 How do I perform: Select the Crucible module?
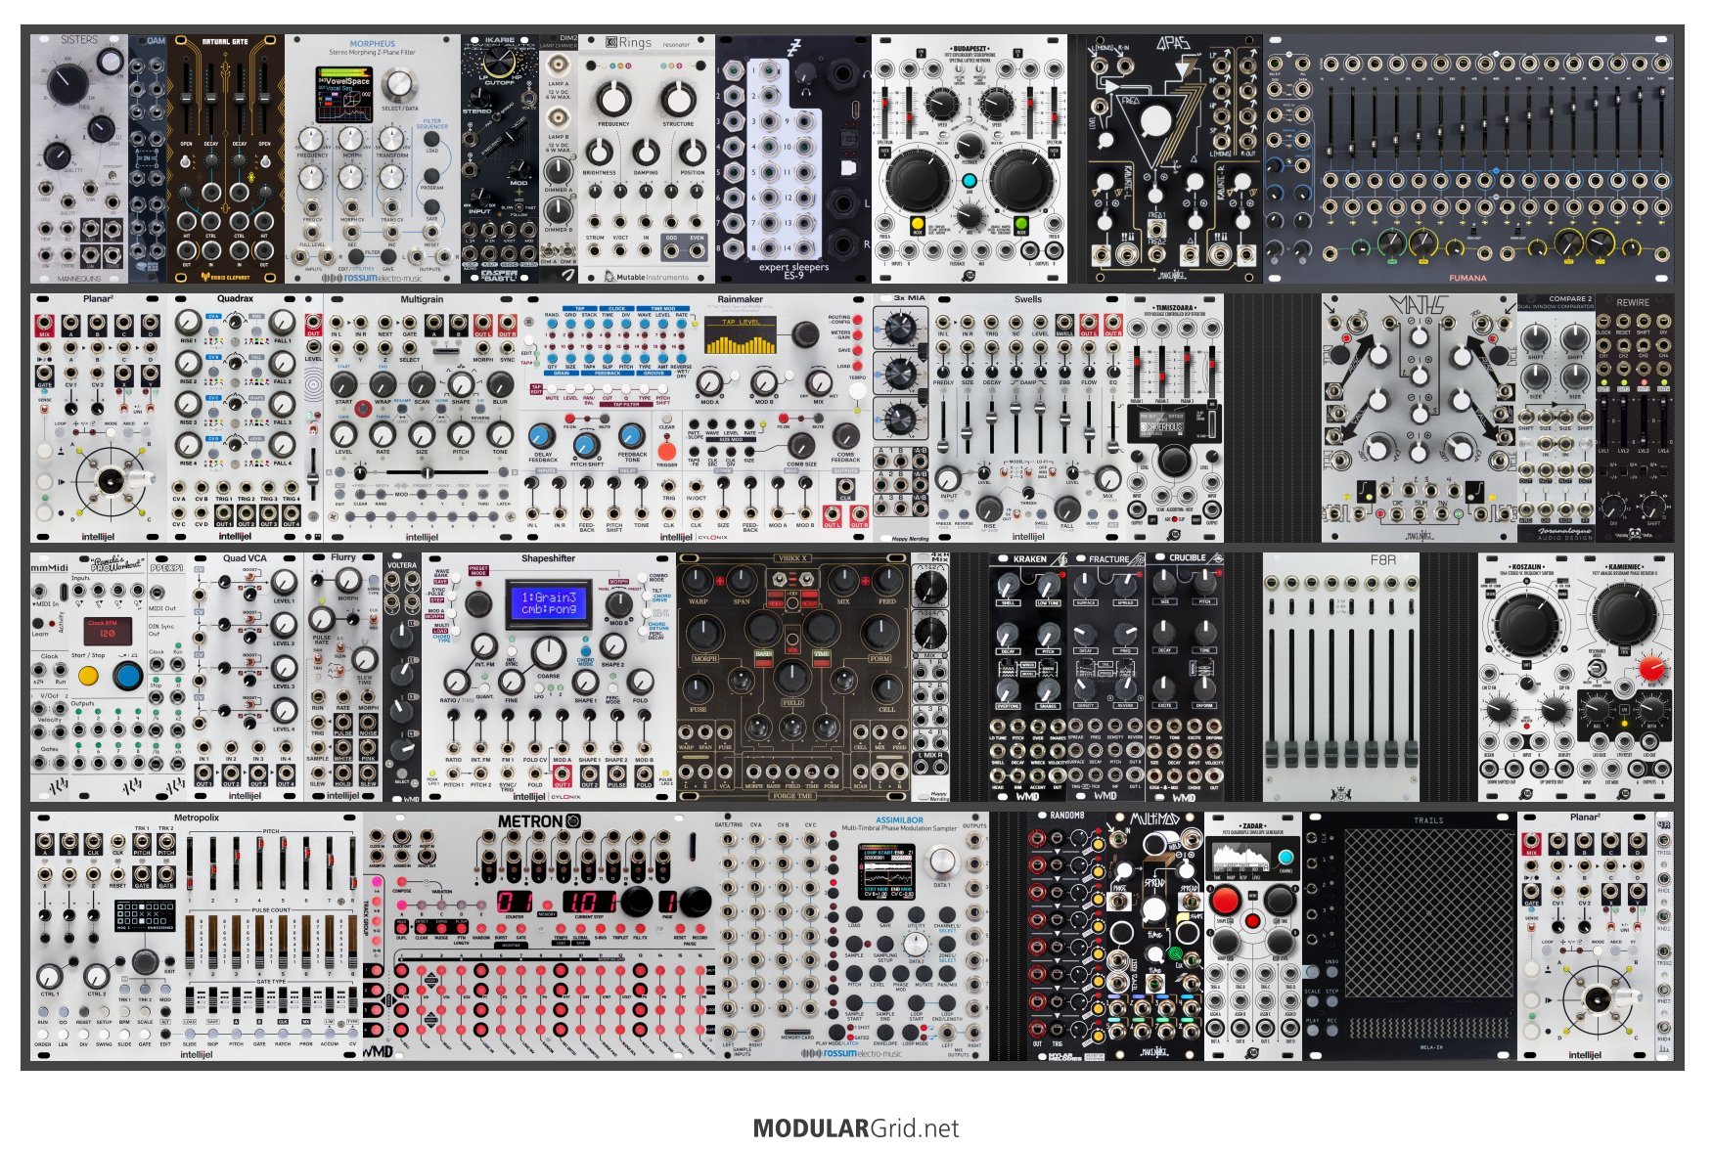[1184, 677]
